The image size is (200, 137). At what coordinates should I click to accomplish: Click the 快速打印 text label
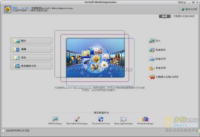[161, 59]
